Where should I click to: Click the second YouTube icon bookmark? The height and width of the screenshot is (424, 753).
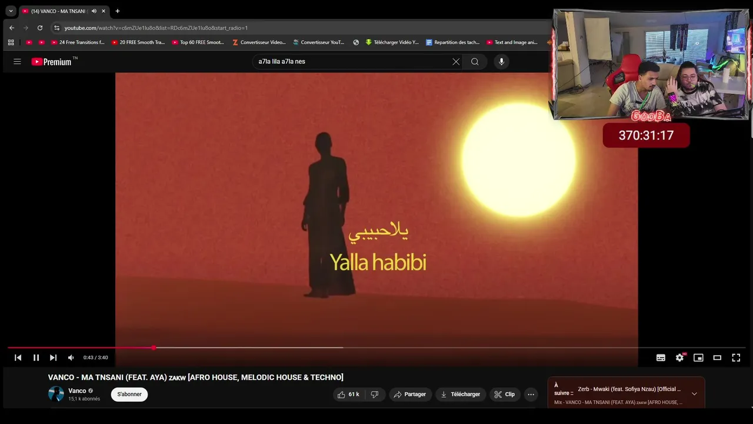pyautogui.click(x=42, y=42)
